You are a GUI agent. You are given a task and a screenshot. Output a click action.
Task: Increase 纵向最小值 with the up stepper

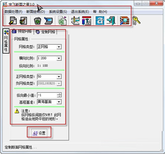coord(59,94)
